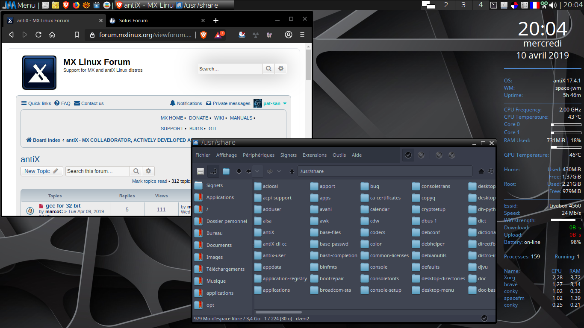Click the magnifier search button in forum header
This screenshot has height=328, width=584.
click(x=268, y=69)
